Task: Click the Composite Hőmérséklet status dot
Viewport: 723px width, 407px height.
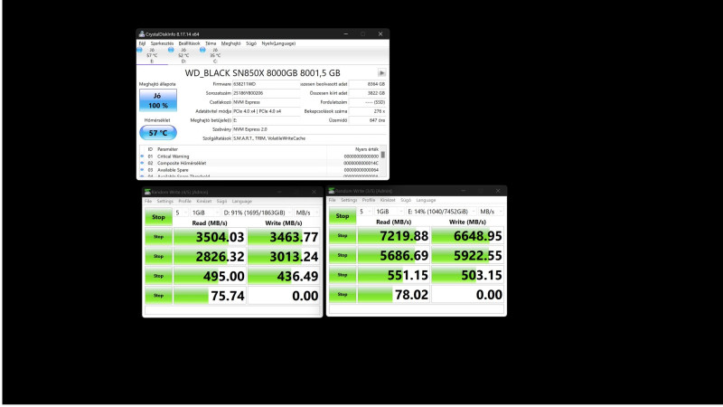Action: click(142, 163)
